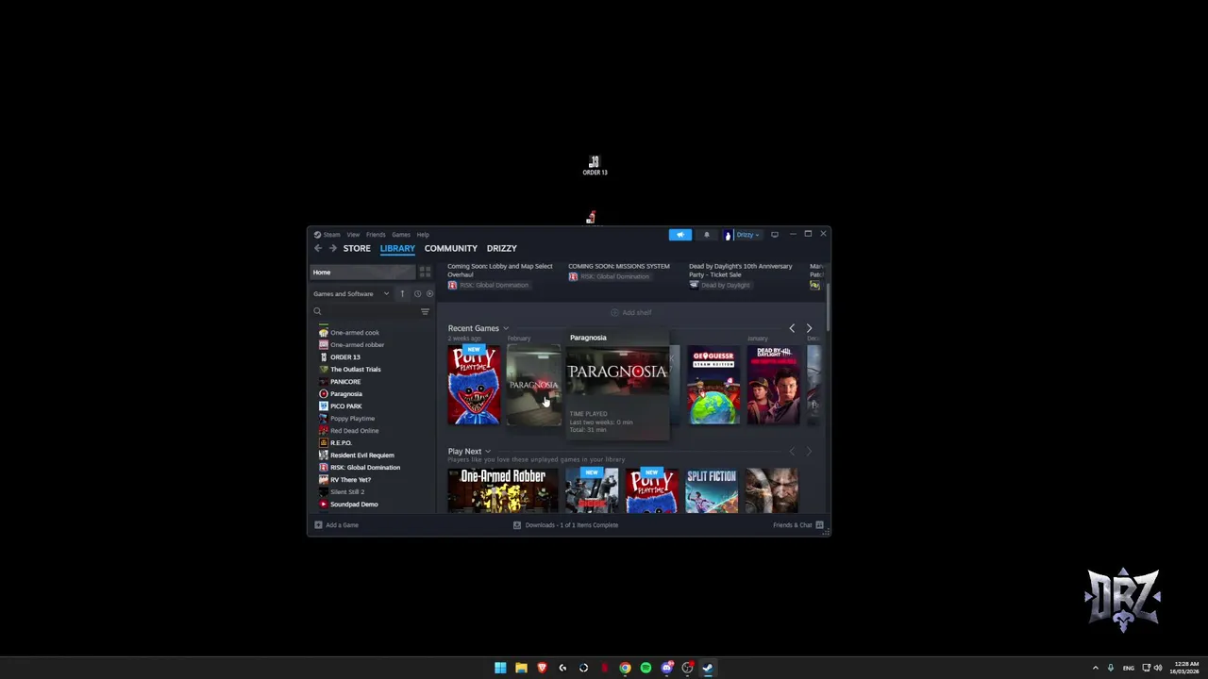Select One-armed cook in library list
1208x679 pixels.
[x=355, y=332]
